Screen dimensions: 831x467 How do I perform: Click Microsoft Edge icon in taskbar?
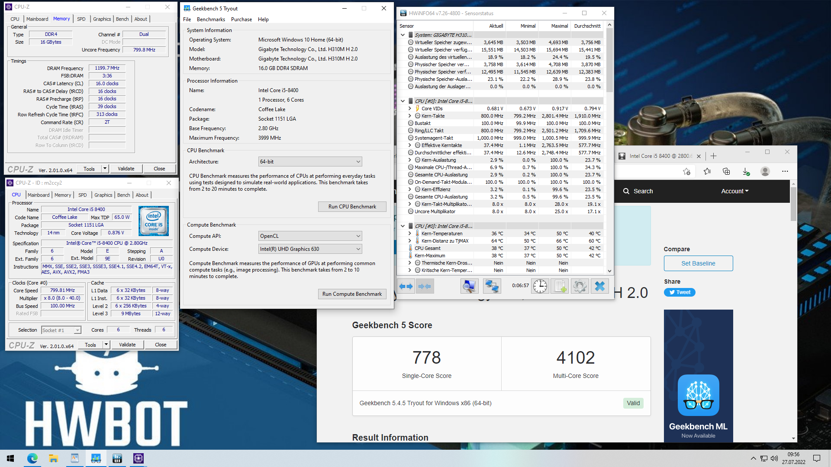click(x=32, y=458)
